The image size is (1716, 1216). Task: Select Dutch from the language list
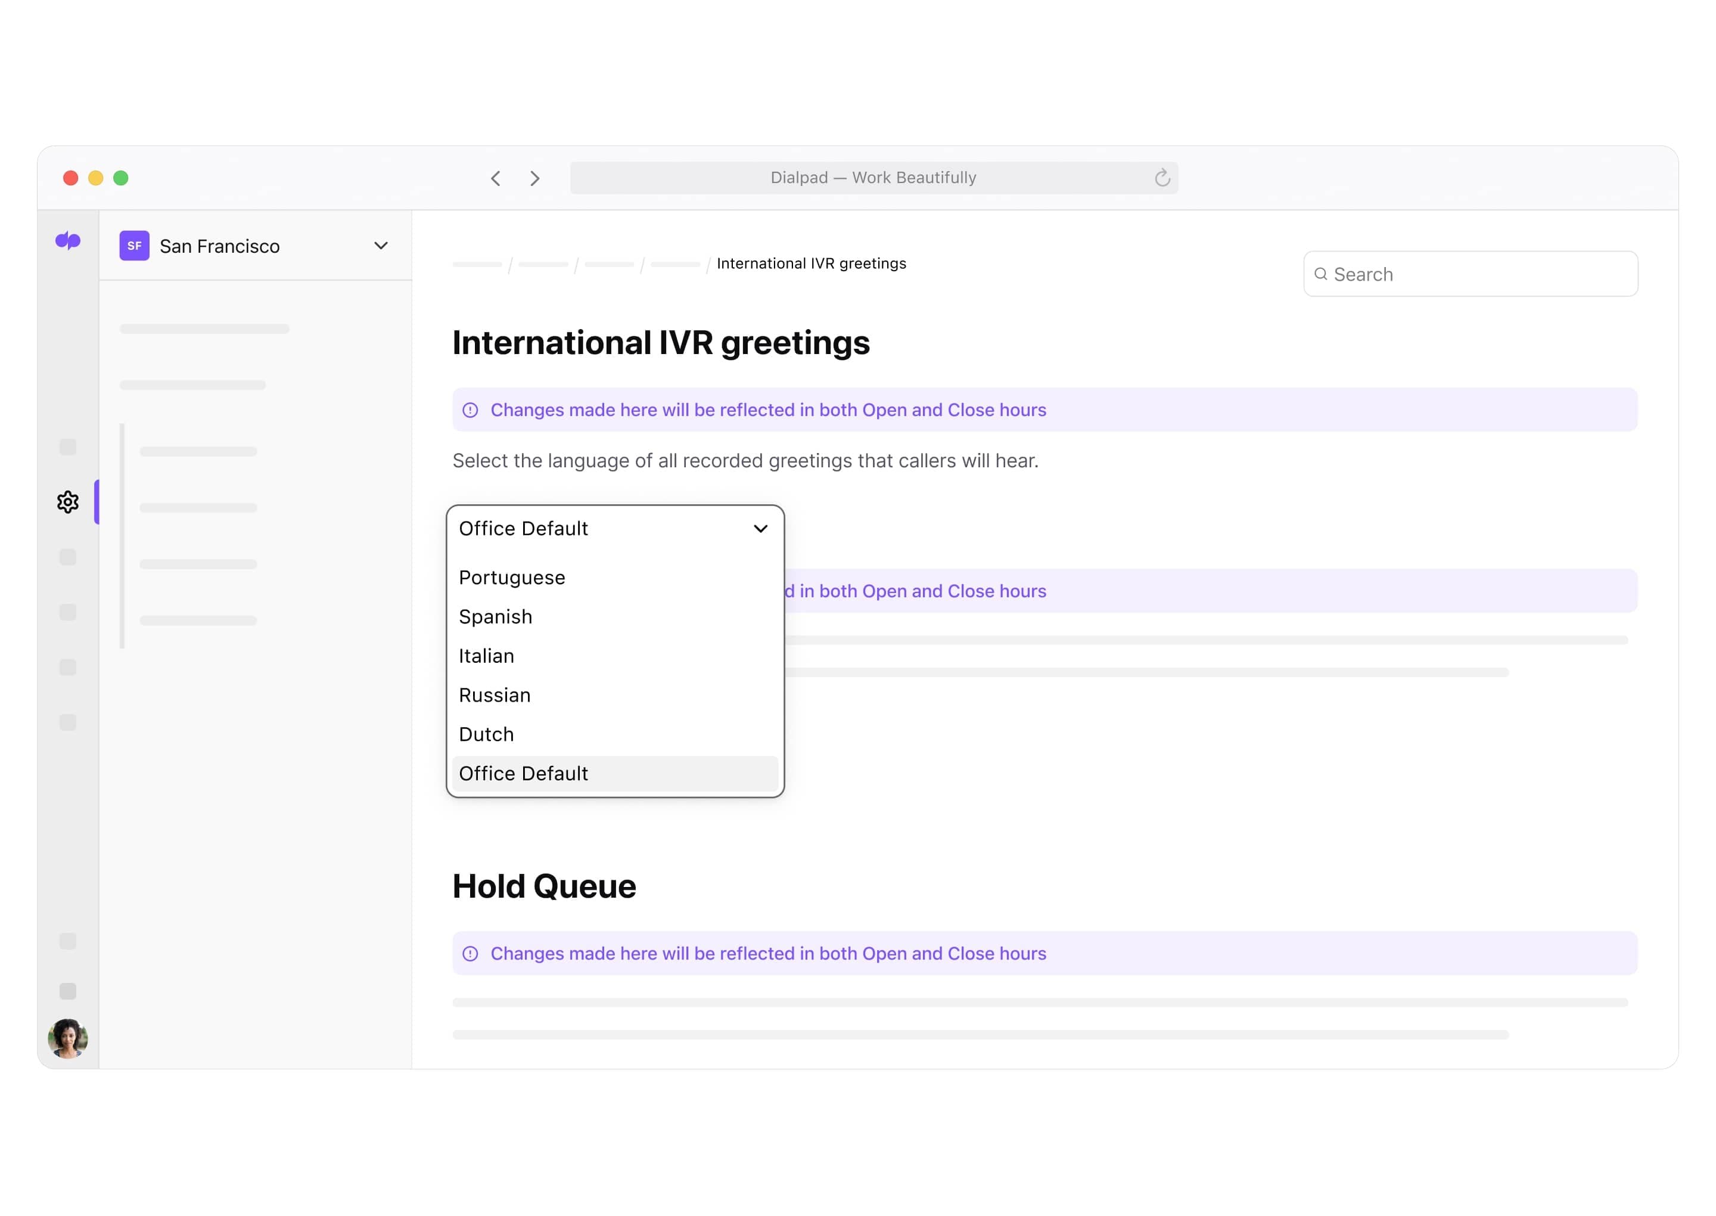click(x=487, y=733)
